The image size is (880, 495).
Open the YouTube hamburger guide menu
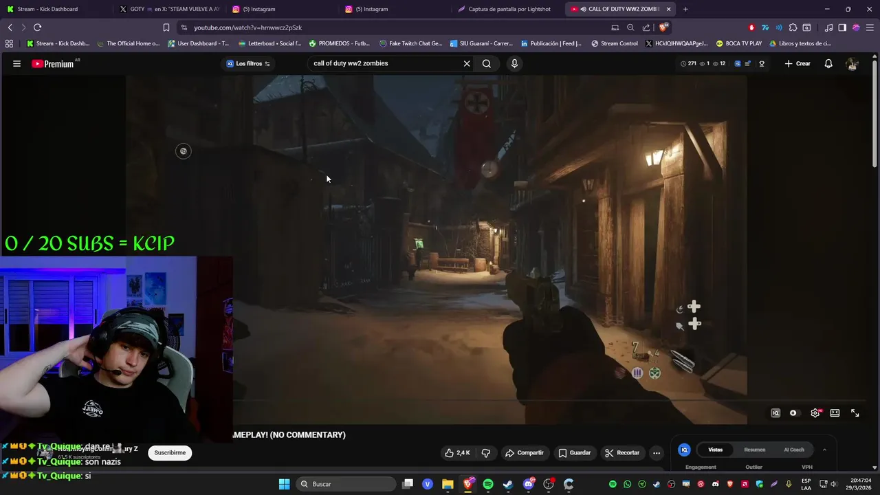16,63
